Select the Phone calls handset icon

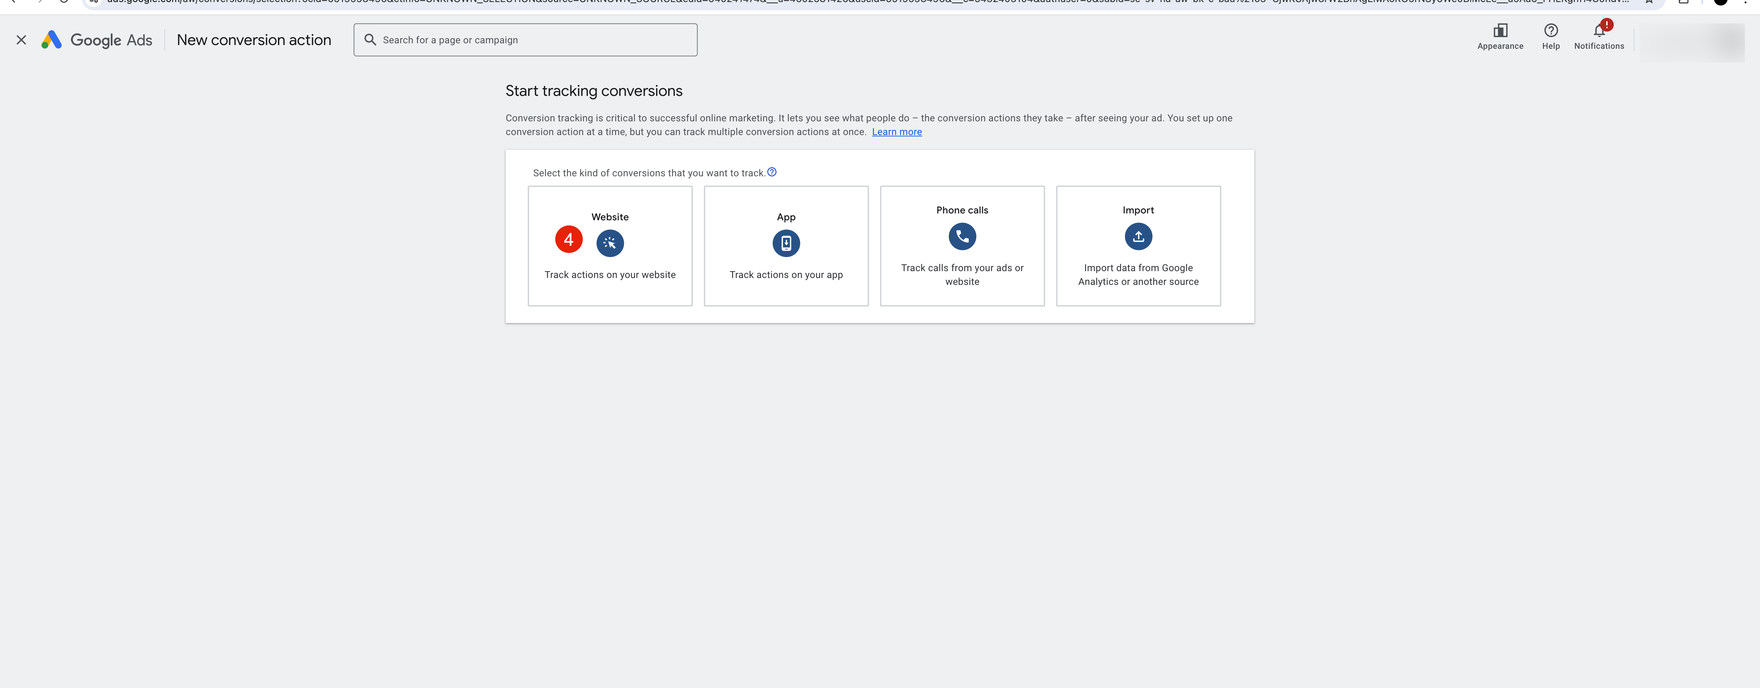click(962, 236)
